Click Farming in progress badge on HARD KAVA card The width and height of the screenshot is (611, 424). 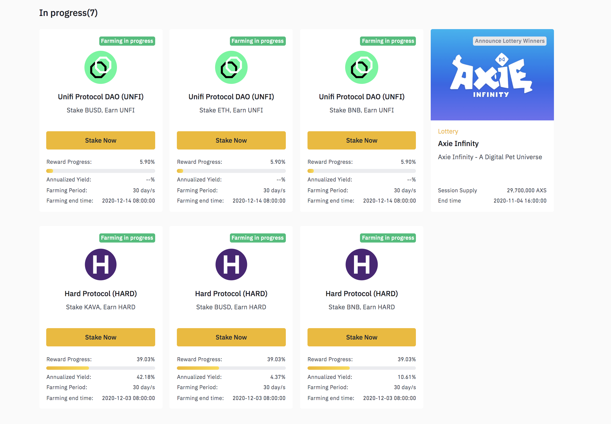click(x=127, y=238)
